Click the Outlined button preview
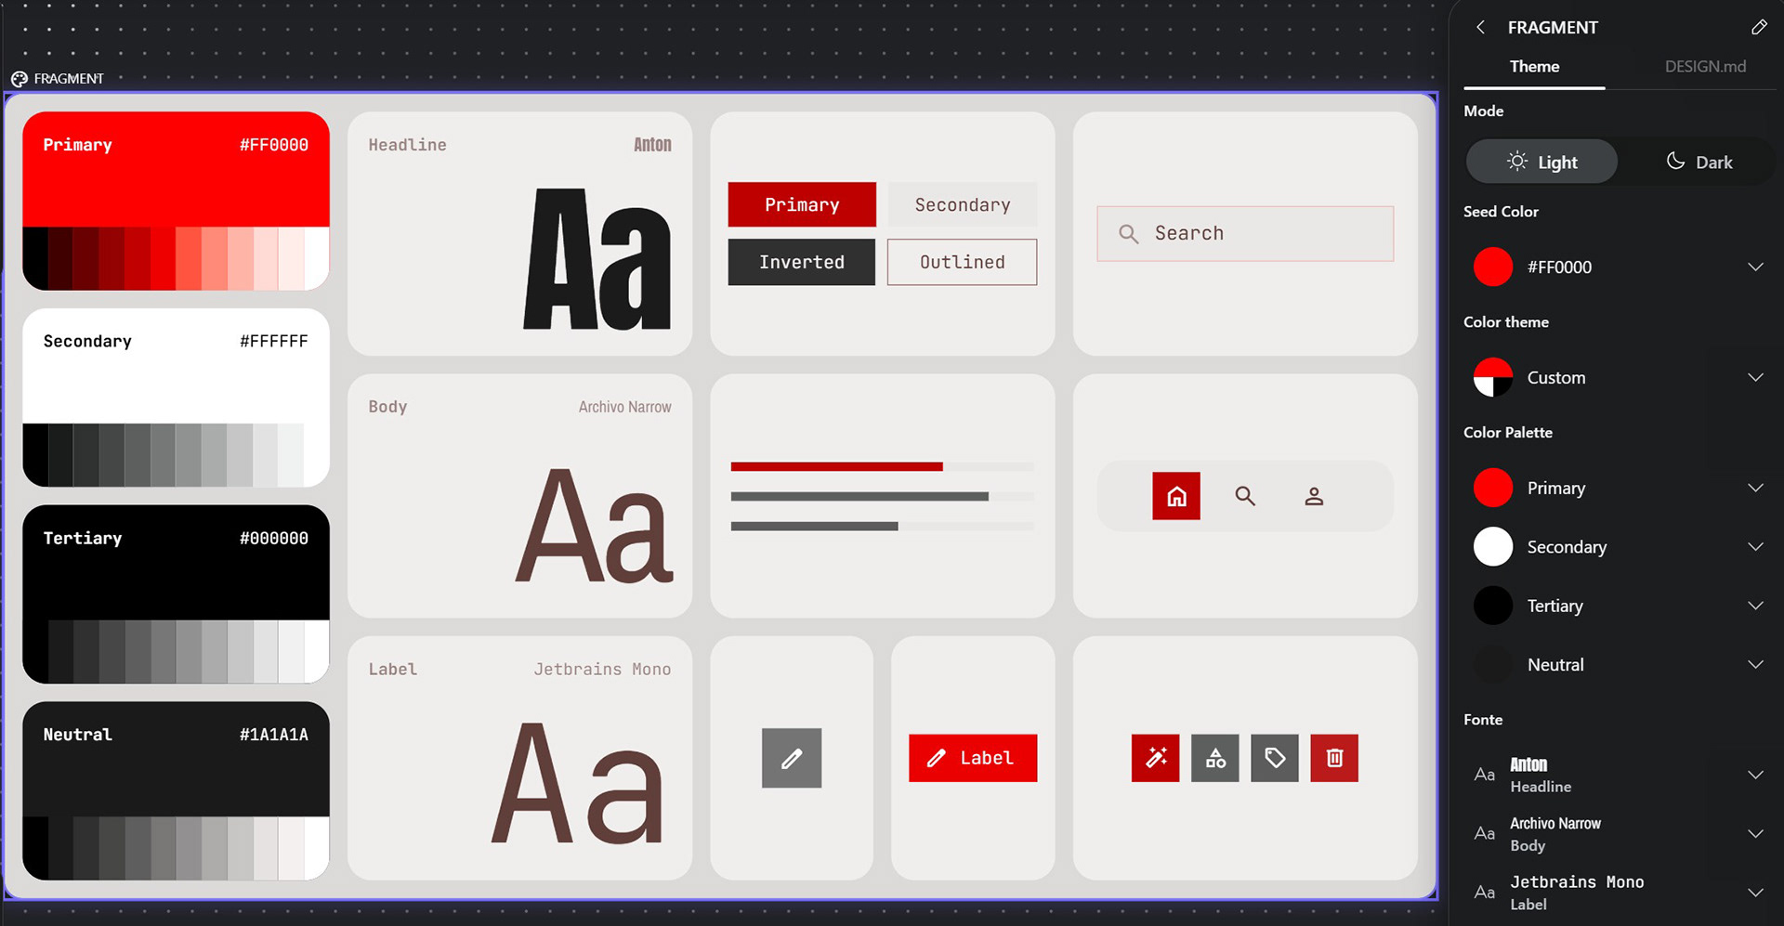1784x926 pixels. point(962,262)
